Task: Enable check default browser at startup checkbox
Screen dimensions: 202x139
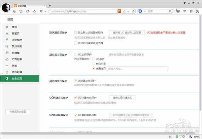Action: [x=76, y=43]
